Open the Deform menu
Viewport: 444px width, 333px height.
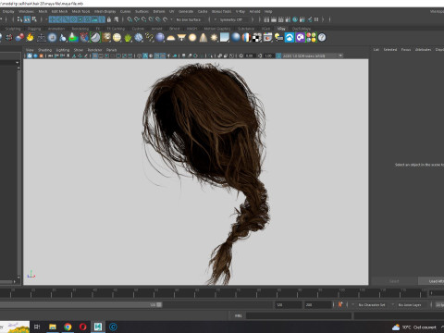point(159,11)
